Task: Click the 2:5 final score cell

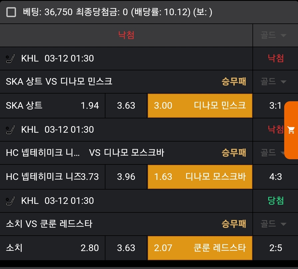Action: 275,248
